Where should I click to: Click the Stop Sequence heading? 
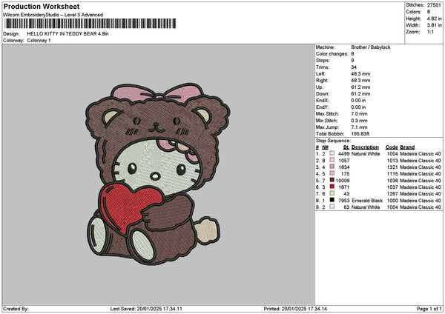pos(333,141)
